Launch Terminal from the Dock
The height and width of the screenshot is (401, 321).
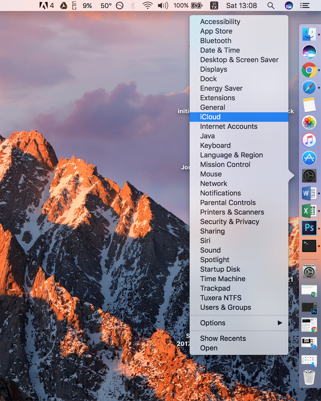click(x=309, y=246)
